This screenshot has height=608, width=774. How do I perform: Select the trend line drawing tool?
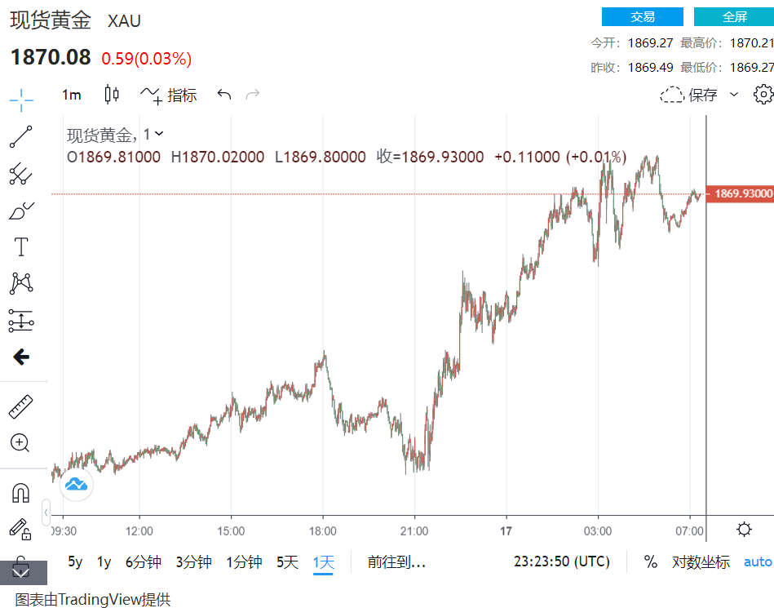[x=21, y=136]
